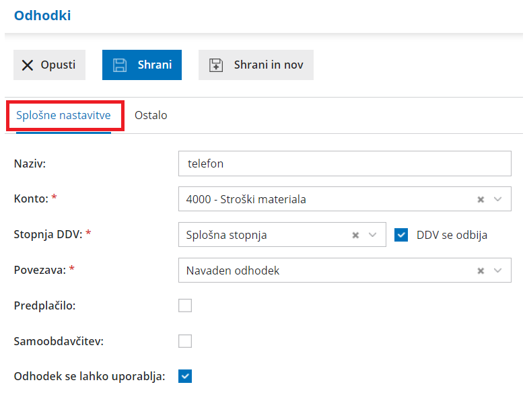Viewport: 525px width, 397px height.
Task: Clear Povezava selection with x icon
Action: (x=481, y=270)
